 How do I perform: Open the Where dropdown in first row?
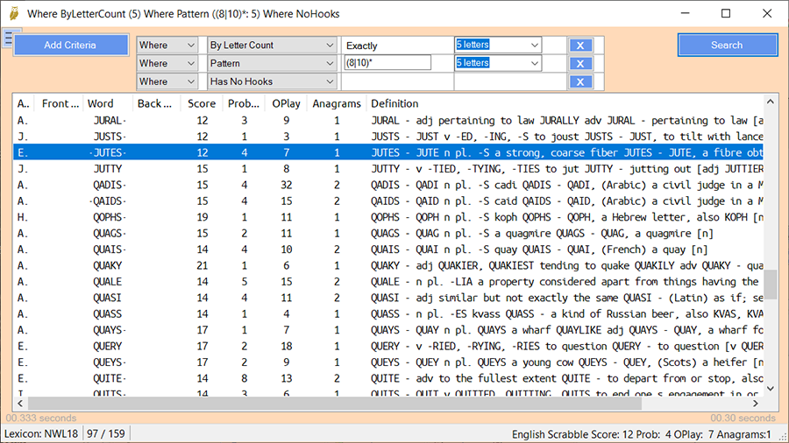(190, 46)
